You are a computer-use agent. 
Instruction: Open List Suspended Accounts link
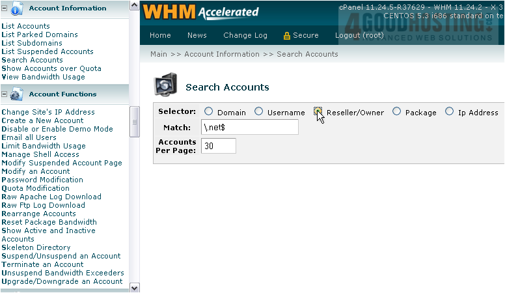click(x=48, y=51)
